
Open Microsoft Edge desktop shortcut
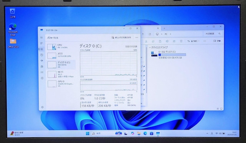click(x=13, y=30)
